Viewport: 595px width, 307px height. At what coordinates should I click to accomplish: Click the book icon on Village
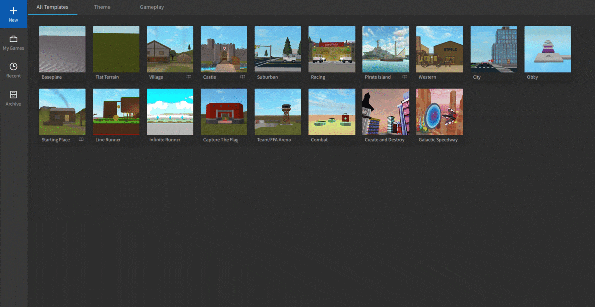click(x=189, y=77)
